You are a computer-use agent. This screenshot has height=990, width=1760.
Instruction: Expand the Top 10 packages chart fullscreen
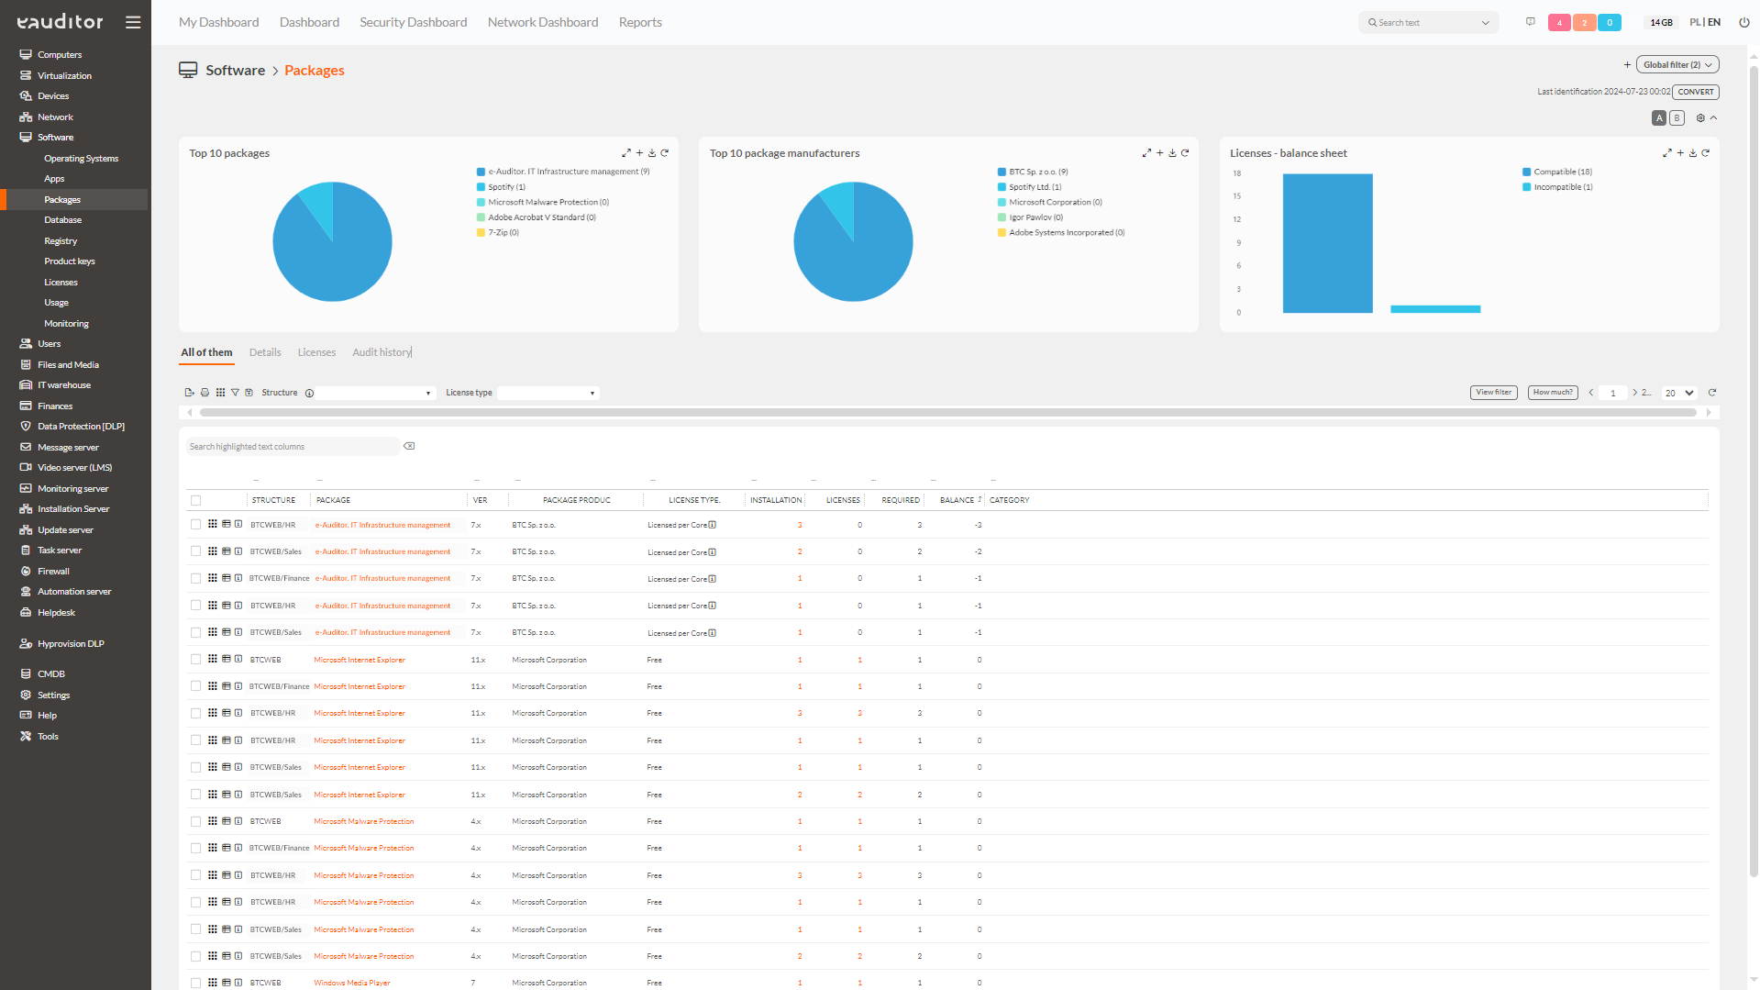click(x=626, y=153)
